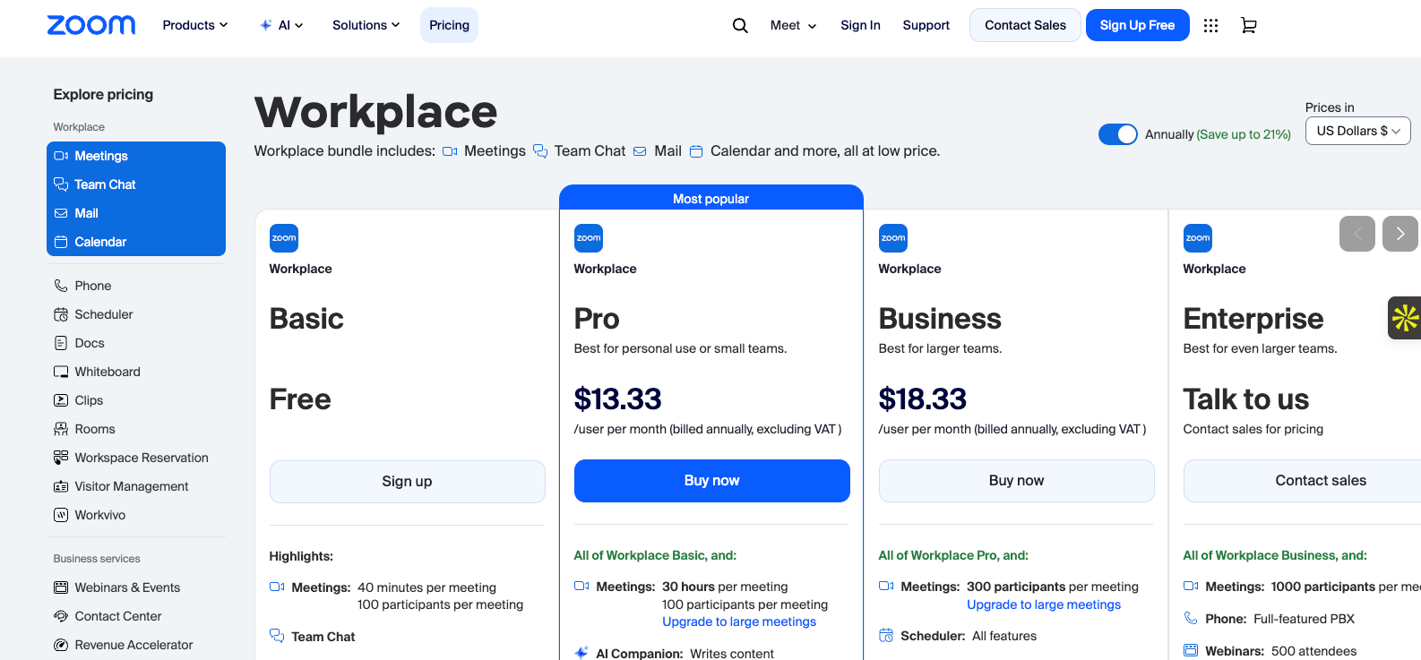The height and width of the screenshot is (660, 1421).
Task: Expand the Meet dropdown
Action: (x=793, y=25)
